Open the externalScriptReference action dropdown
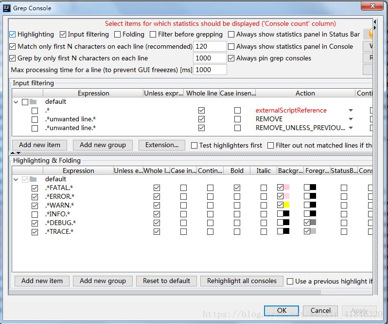The image size is (388, 324). click(x=351, y=111)
